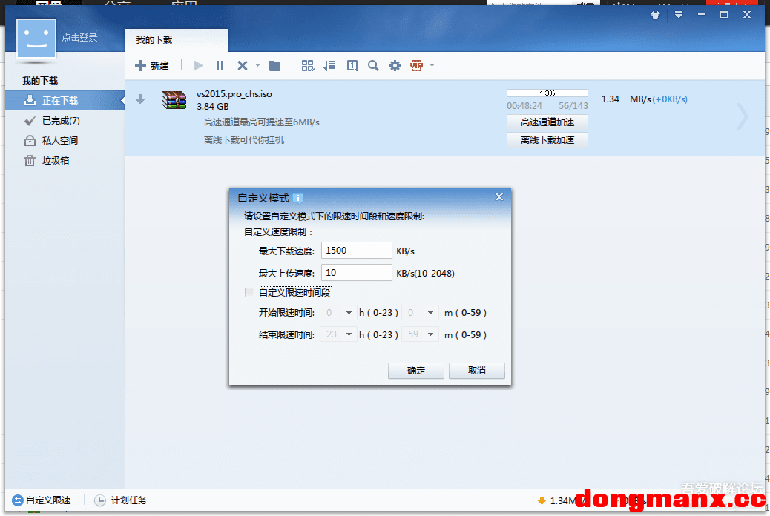
Task: Click the delete X icon in toolbar
Action: 242,66
